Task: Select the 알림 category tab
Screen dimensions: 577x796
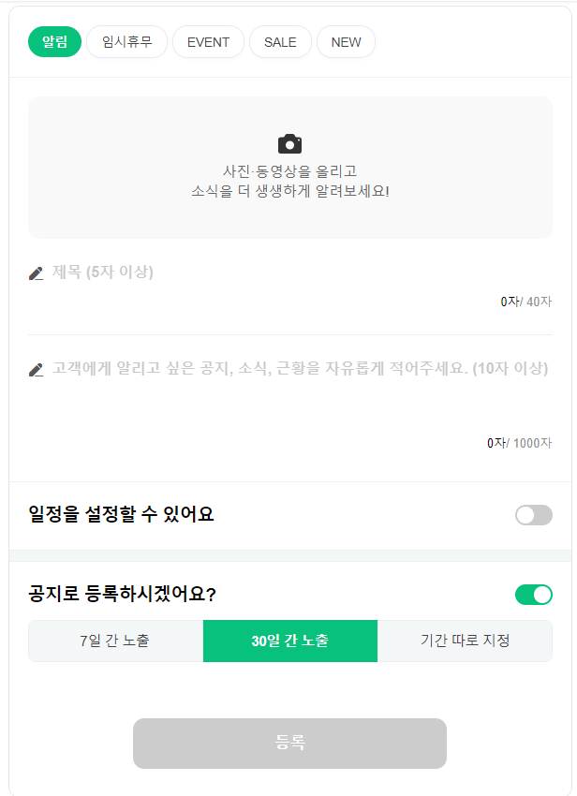Action: 55,41
